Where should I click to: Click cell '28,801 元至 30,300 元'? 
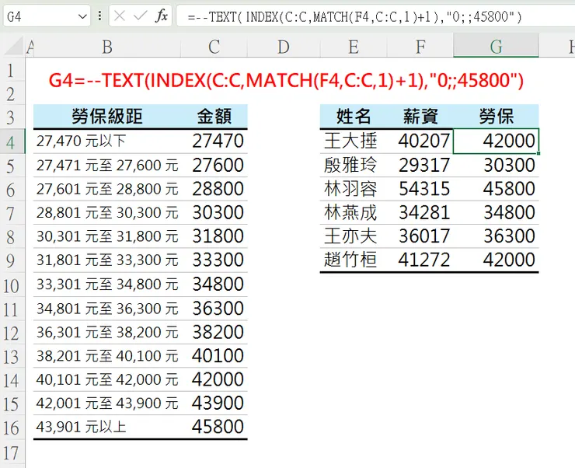pos(107,212)
